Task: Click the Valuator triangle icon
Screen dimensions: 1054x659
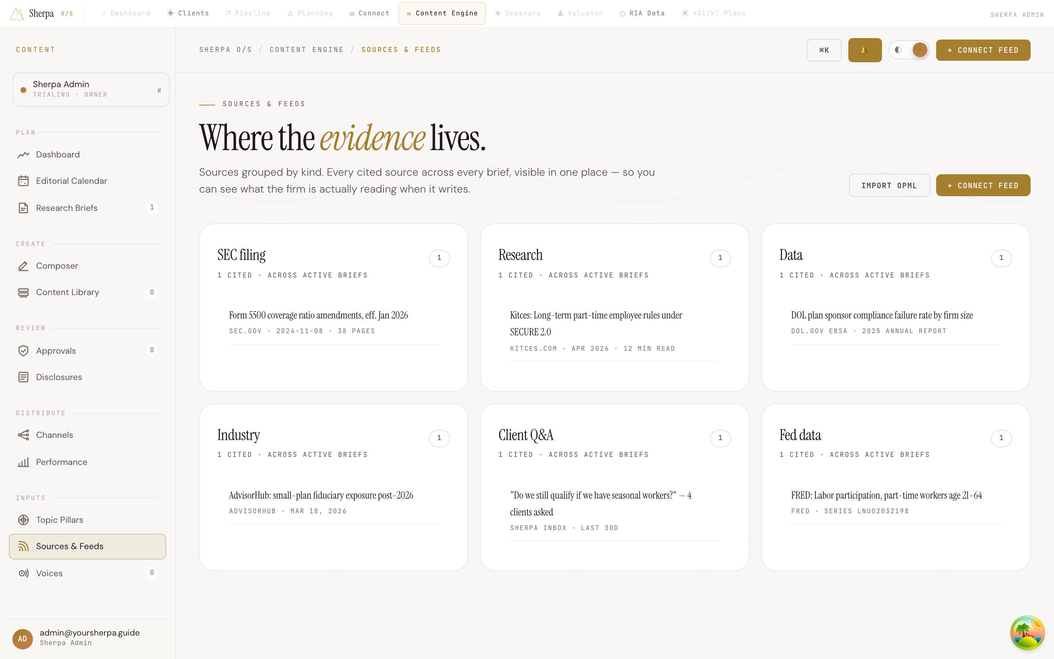Action: tap(561, 13)
